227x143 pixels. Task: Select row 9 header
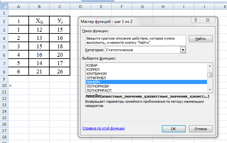[x=4, y=79]
